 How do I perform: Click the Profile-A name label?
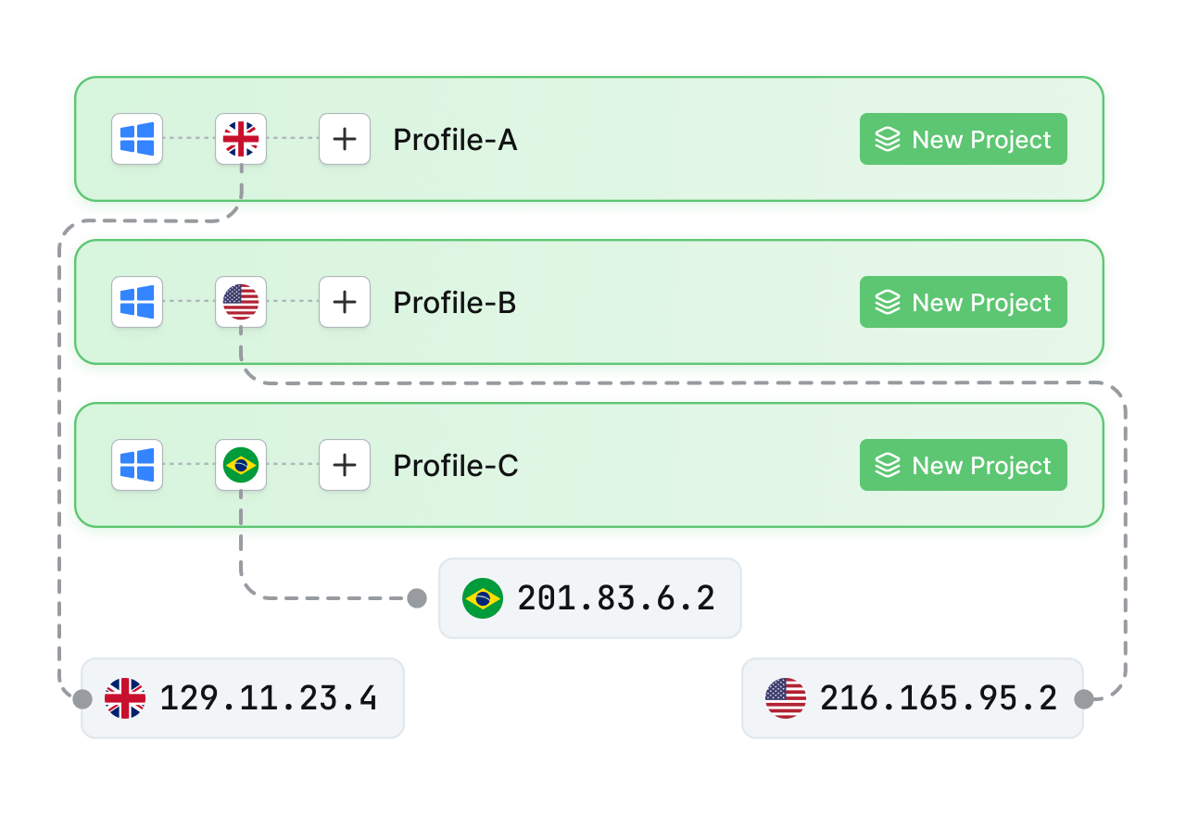pyautogui.click(x=455, y=140)
